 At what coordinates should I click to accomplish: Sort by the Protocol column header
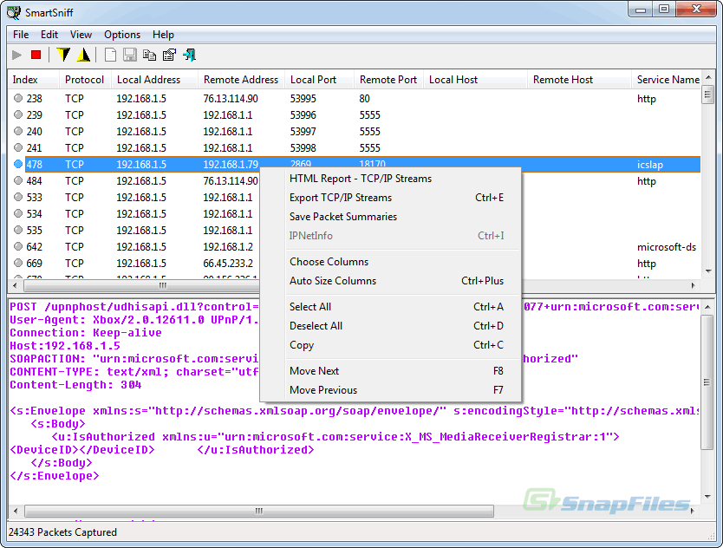84,80
